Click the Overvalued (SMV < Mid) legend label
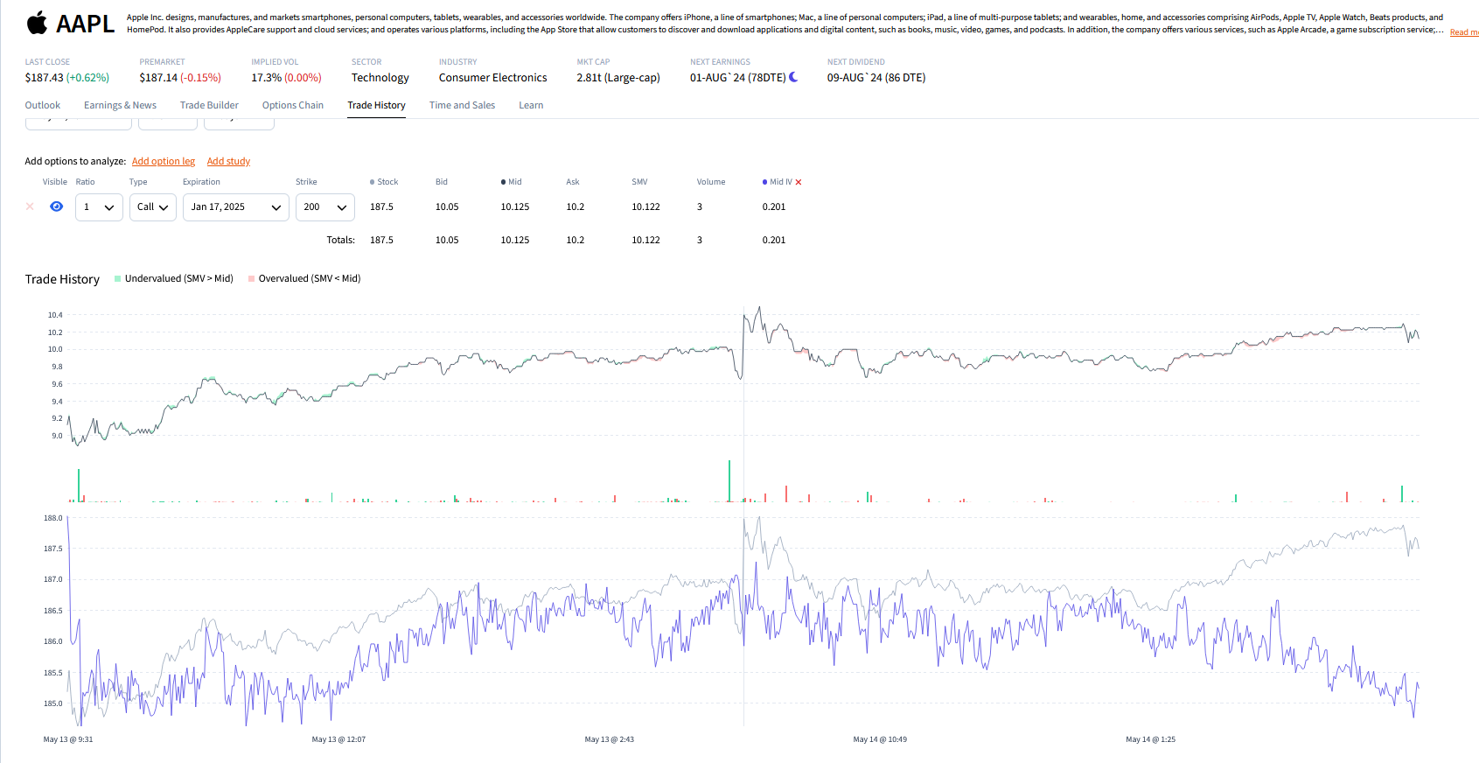 310,278
